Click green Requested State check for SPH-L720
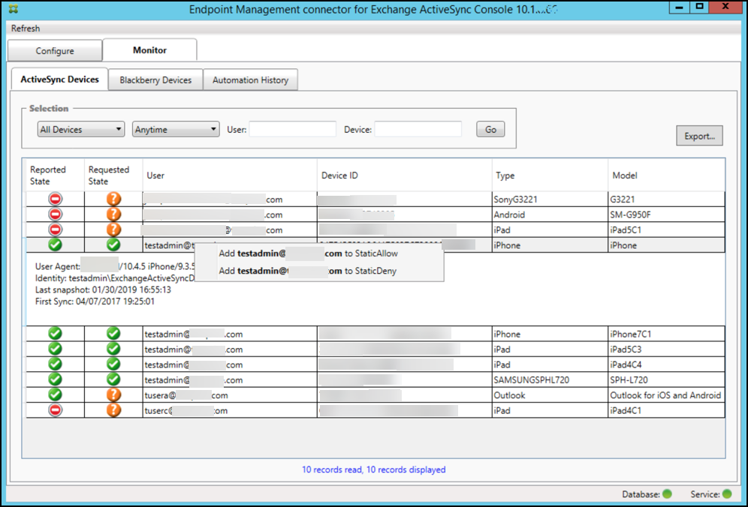 tap(113, 379)
